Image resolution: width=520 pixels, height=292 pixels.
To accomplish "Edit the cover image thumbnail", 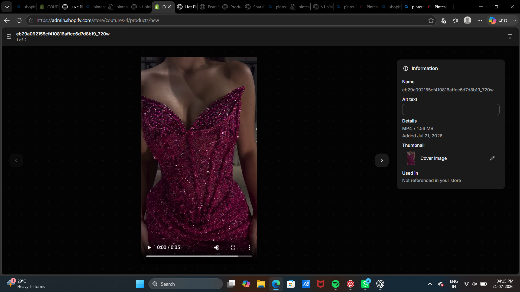I will tap(492, 158).
